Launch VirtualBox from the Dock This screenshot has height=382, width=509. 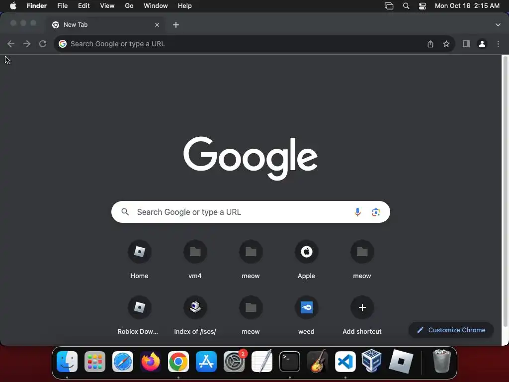click(x=371, y=361)
